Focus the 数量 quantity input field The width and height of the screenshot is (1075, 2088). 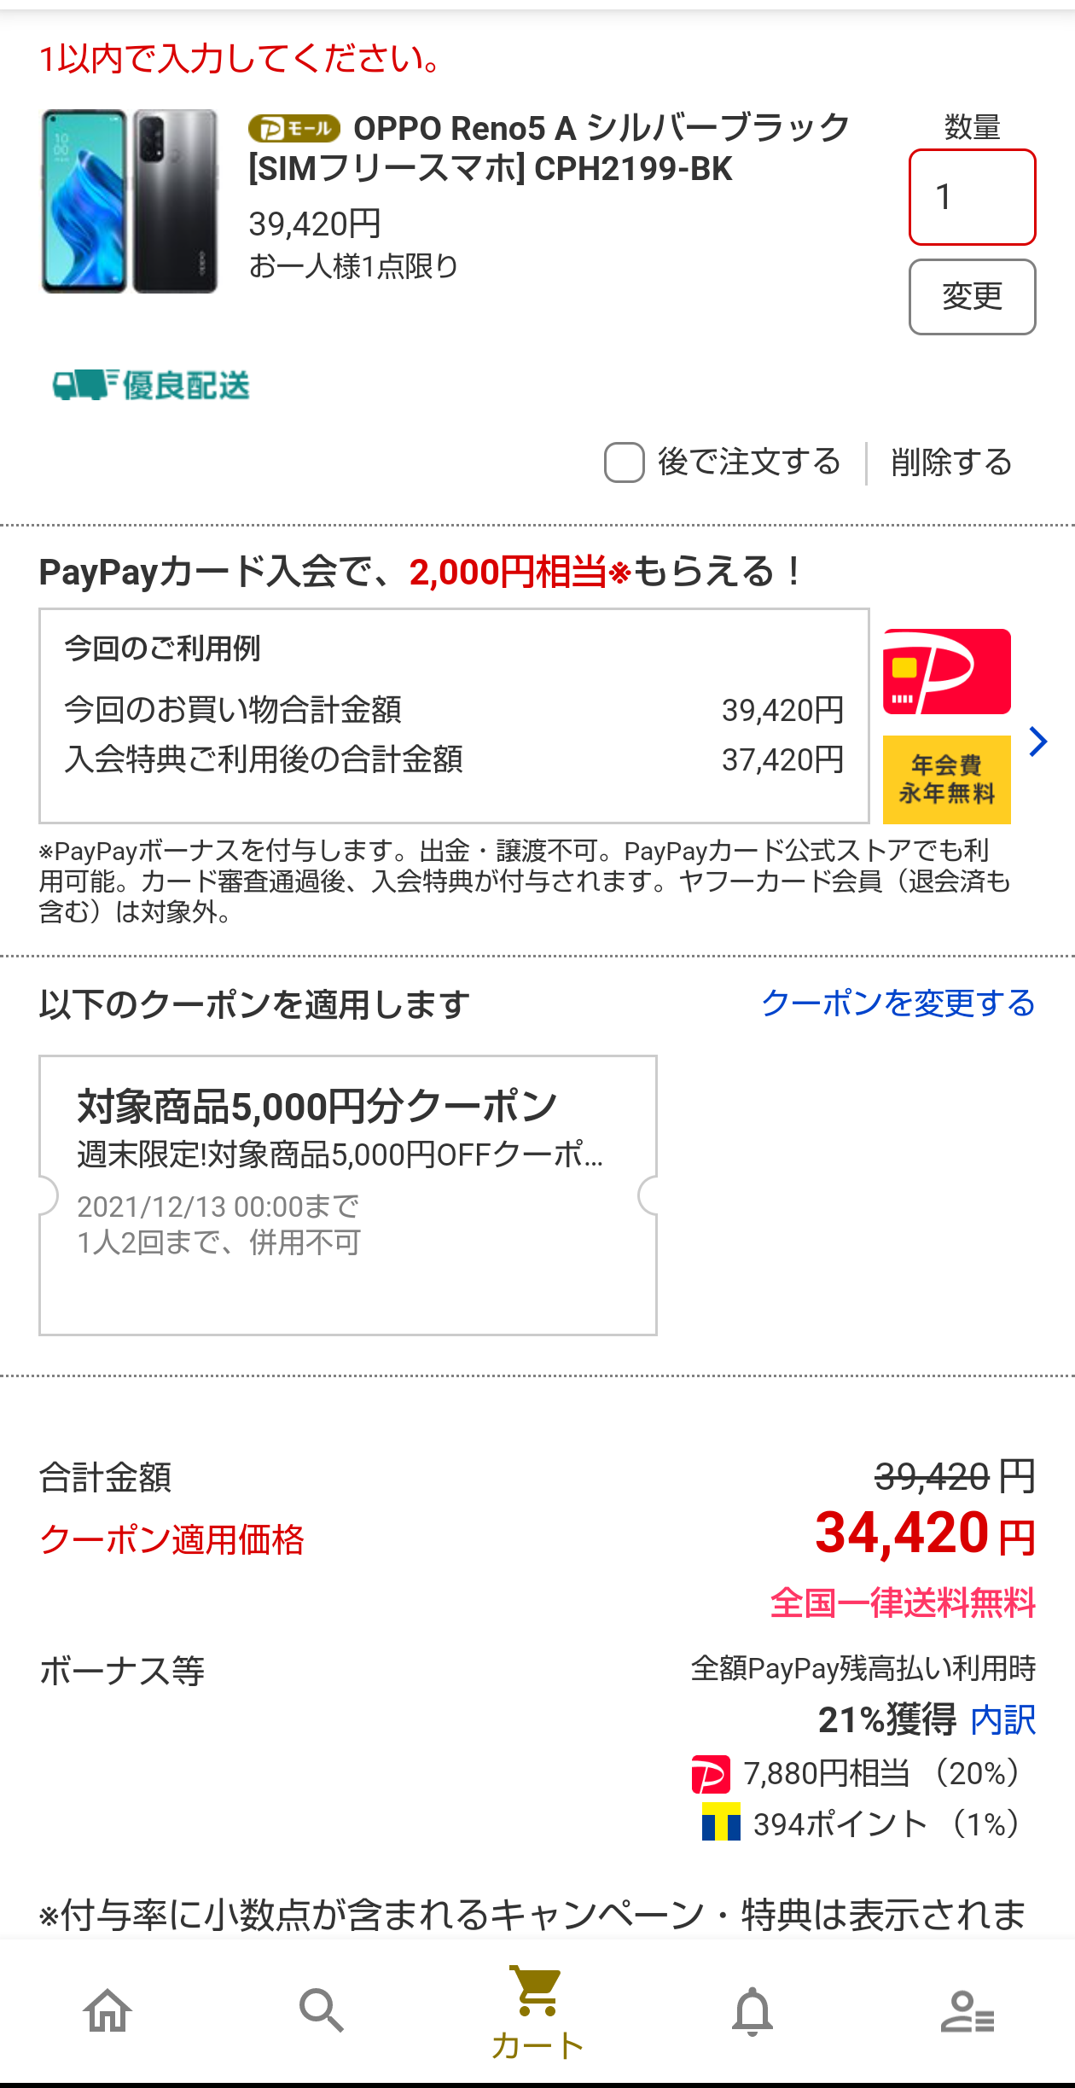click(972, 197)
